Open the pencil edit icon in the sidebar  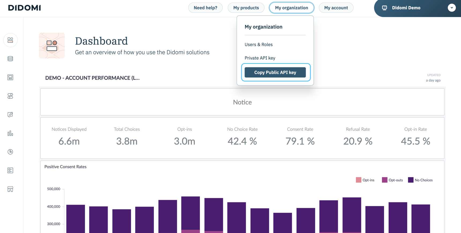pos(10,115)
